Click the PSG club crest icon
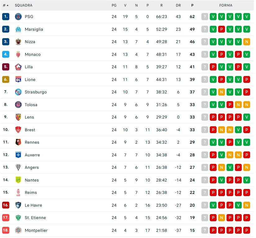Screen dimensions: 256x238 click(18, 17)
